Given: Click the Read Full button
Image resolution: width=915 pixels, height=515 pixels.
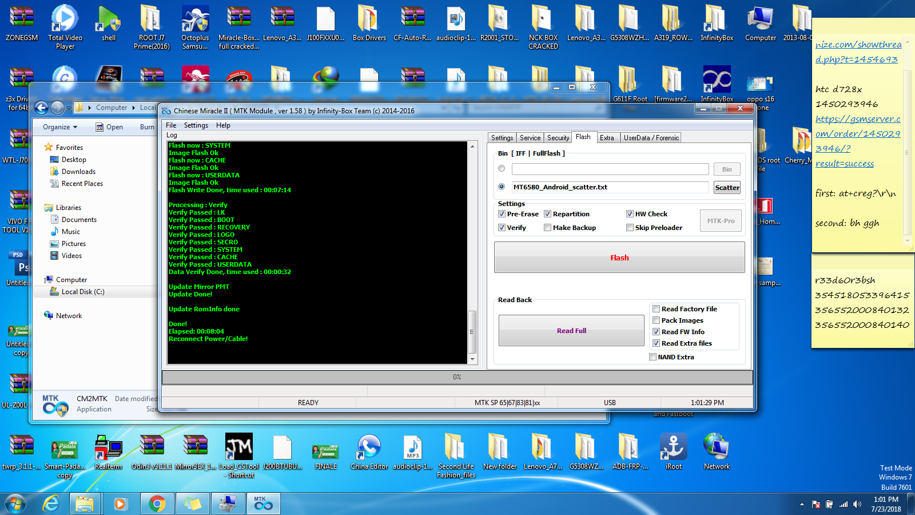Looking at the screenshot, I should click(x=572, y=331).
